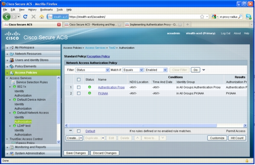This screenshot has height=165, width=255.
Task: Click the Save Changes button
Action: [x=76, y=153]
